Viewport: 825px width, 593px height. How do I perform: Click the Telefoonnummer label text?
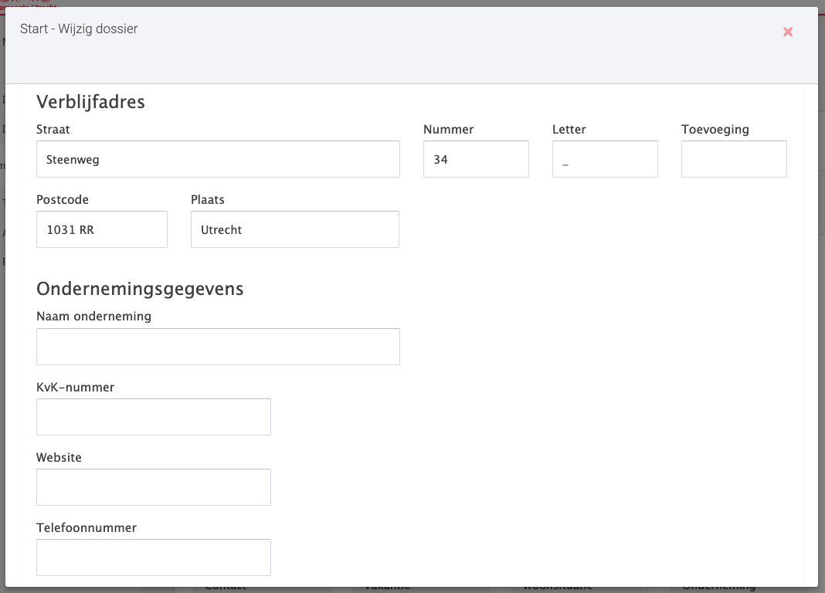87,528
